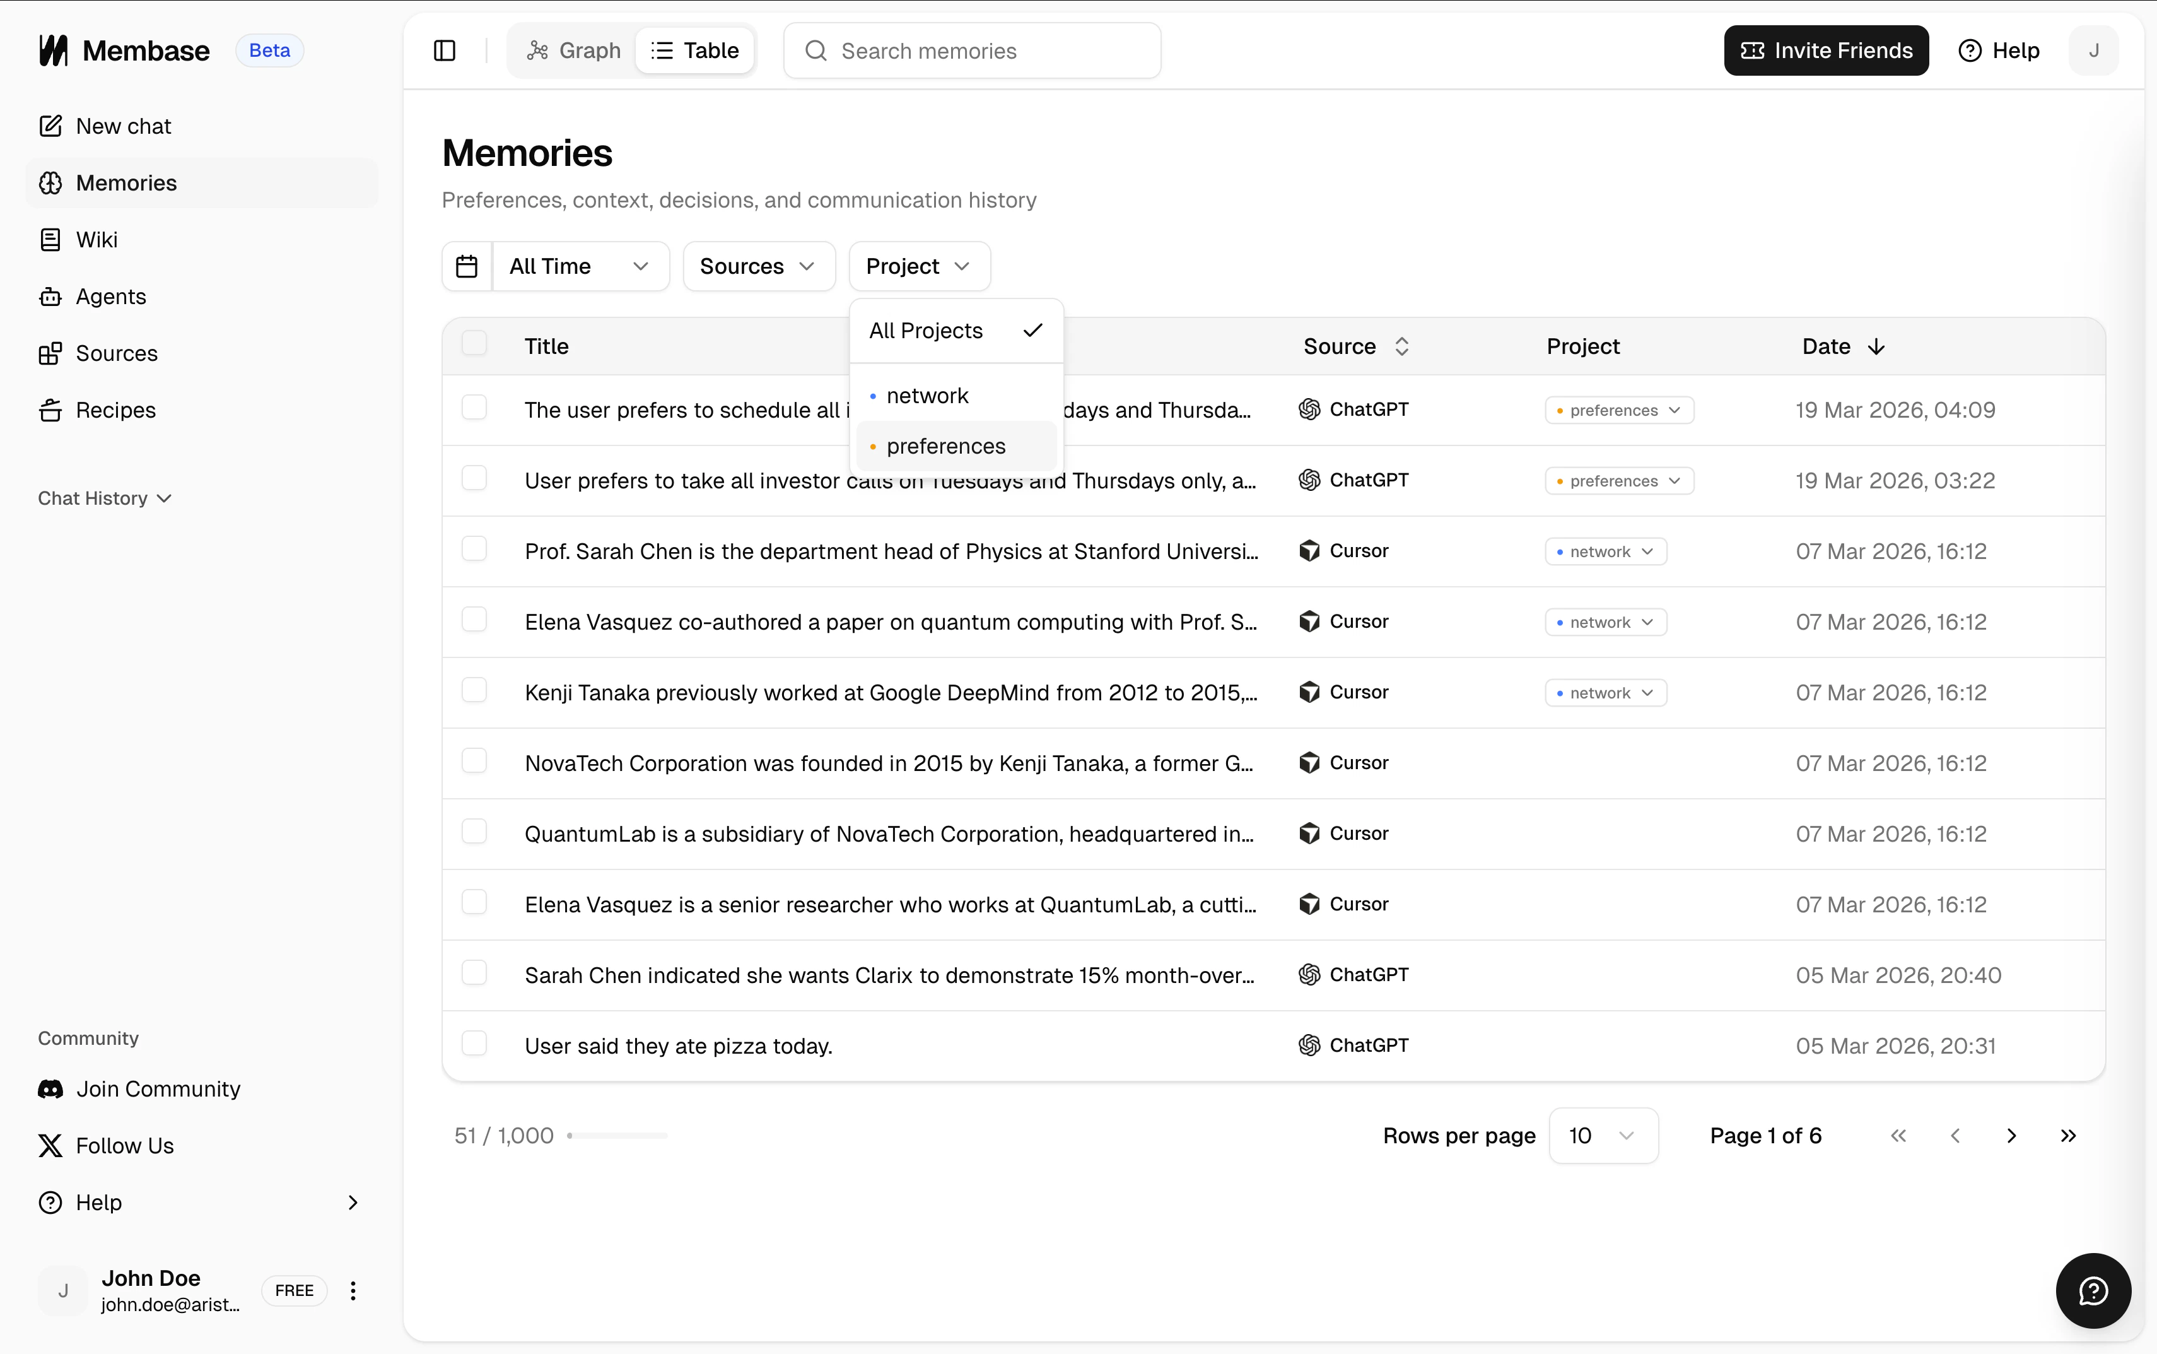The width and height of the screenshot is (2157, 1354).
Task: Open the Sources filter dropdown
Action: pos(757,265)
